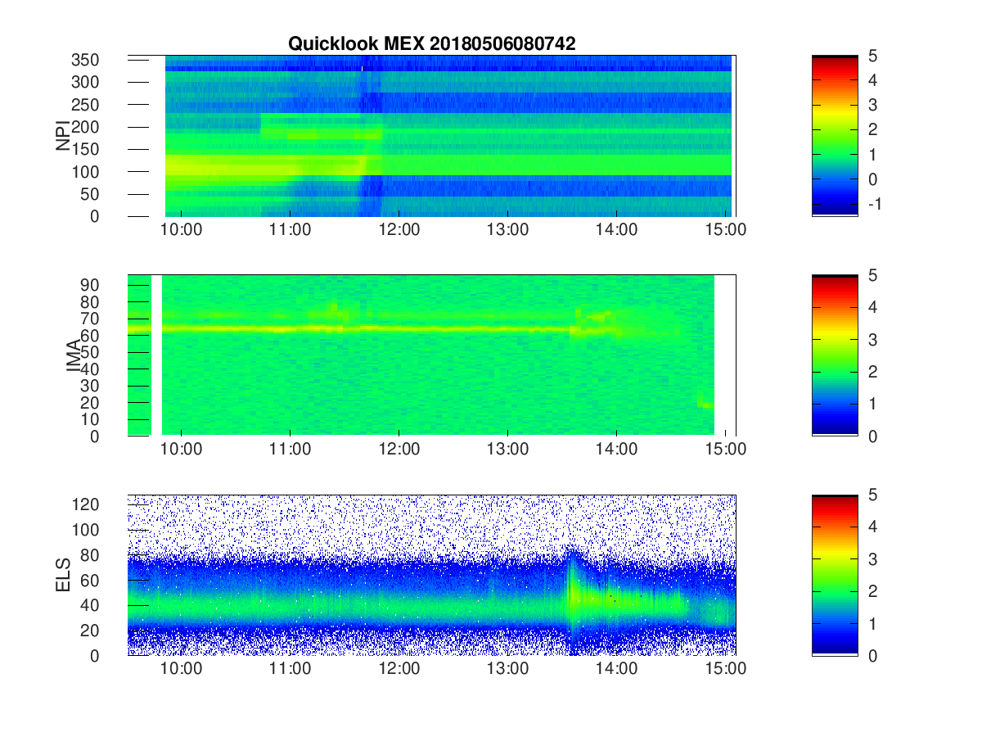
Task: Click the IMA panel colorbar
Action: pos(835,355)
